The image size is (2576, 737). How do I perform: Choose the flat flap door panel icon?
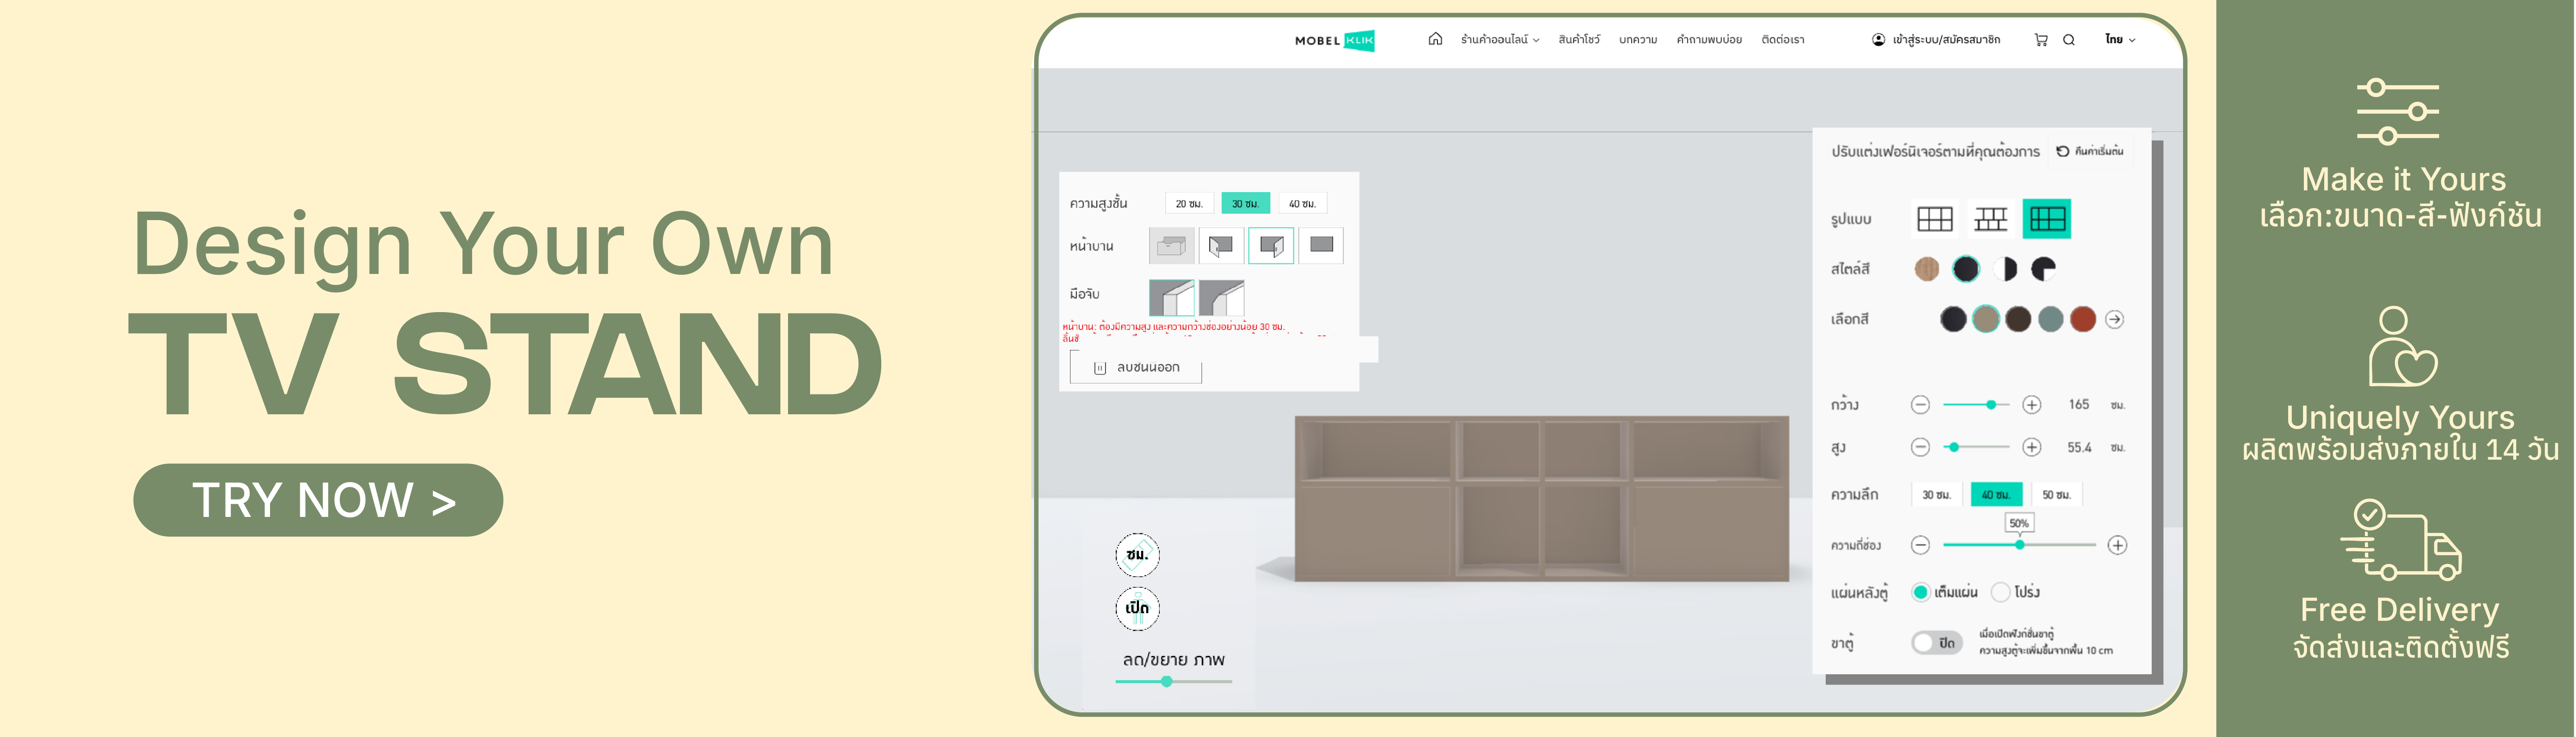(1321, 245)
